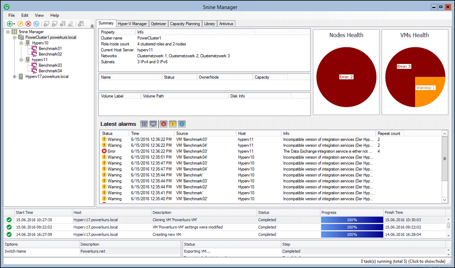
Task: Click the grey monitor-with-plus toolbar icon
Action: (x=46, y=24)
